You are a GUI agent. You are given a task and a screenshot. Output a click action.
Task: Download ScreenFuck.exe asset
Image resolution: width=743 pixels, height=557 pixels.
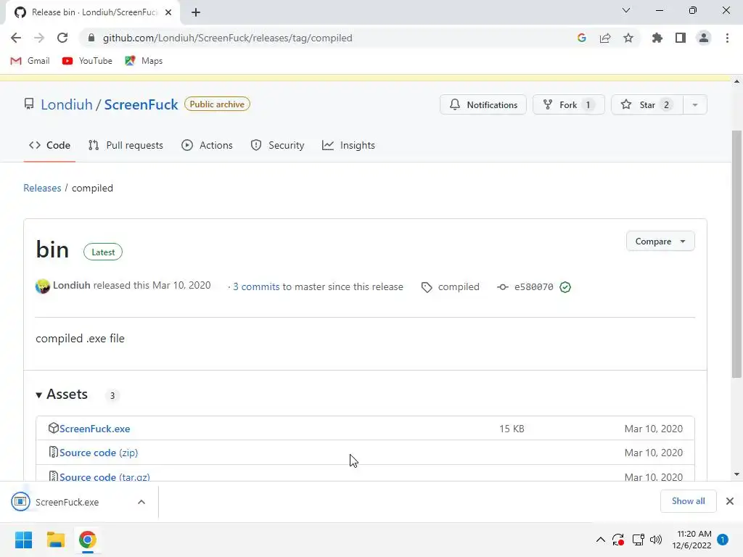95,429
